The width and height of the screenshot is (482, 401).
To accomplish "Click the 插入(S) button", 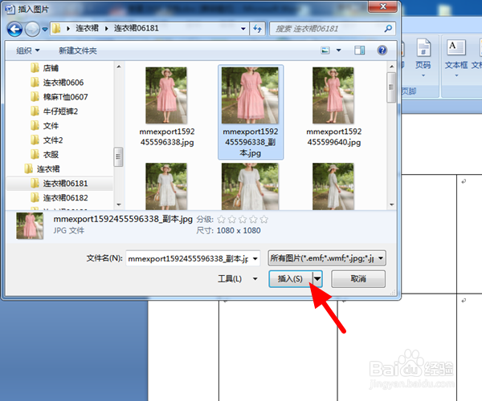I will click(290, 279).
